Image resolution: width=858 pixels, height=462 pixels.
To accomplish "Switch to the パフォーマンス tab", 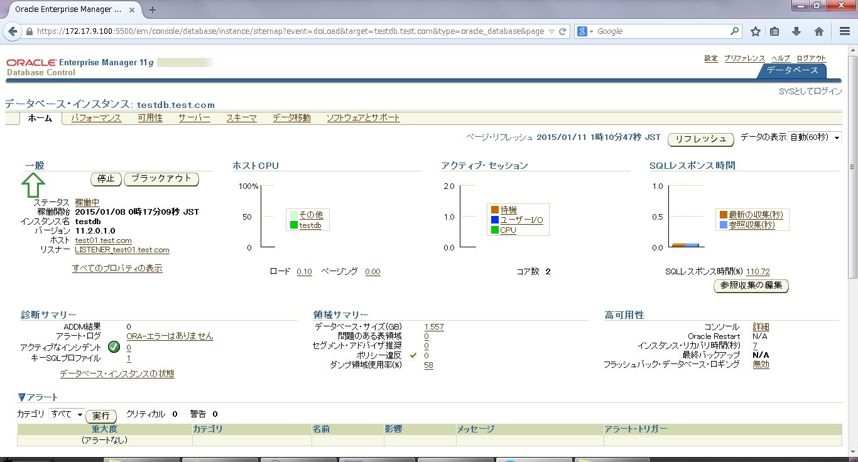I will (x=95, y=117).
